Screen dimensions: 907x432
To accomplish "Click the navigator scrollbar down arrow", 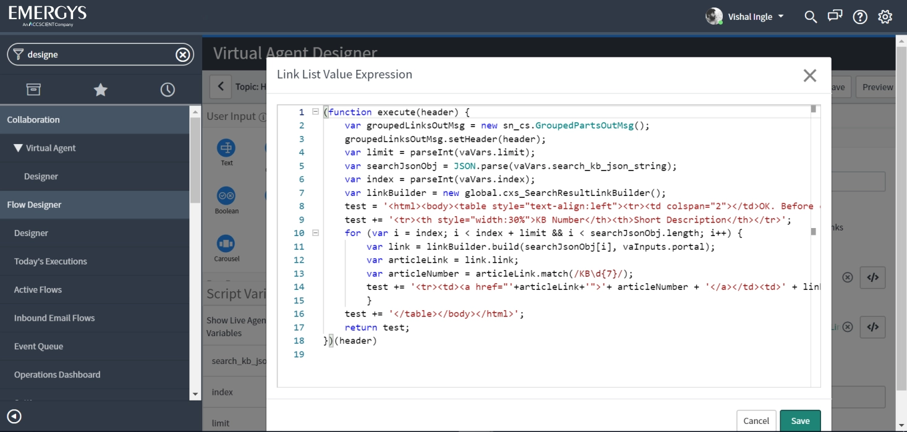I will pos(195,394).
